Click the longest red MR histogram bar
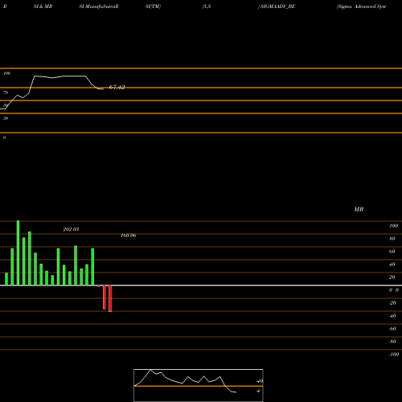This screenshot has width=402, height=402. coord(110,298)
